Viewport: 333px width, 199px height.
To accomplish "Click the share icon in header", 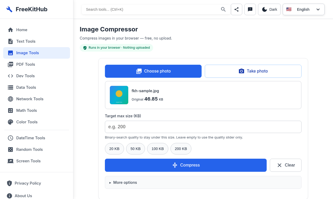I will click(237, 9).
